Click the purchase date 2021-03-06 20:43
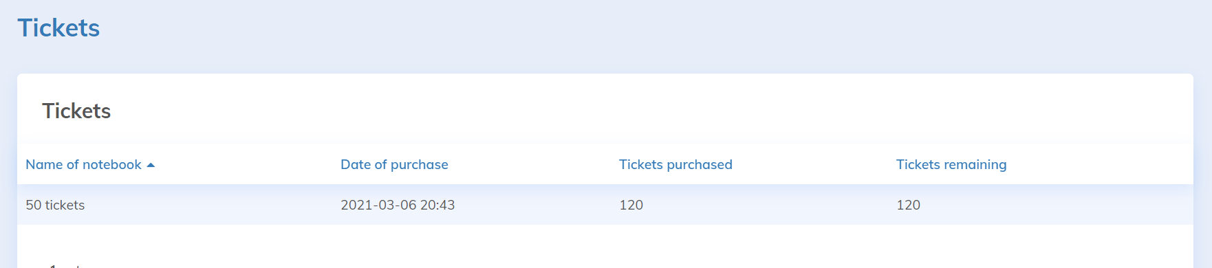 tap(398, 205)
